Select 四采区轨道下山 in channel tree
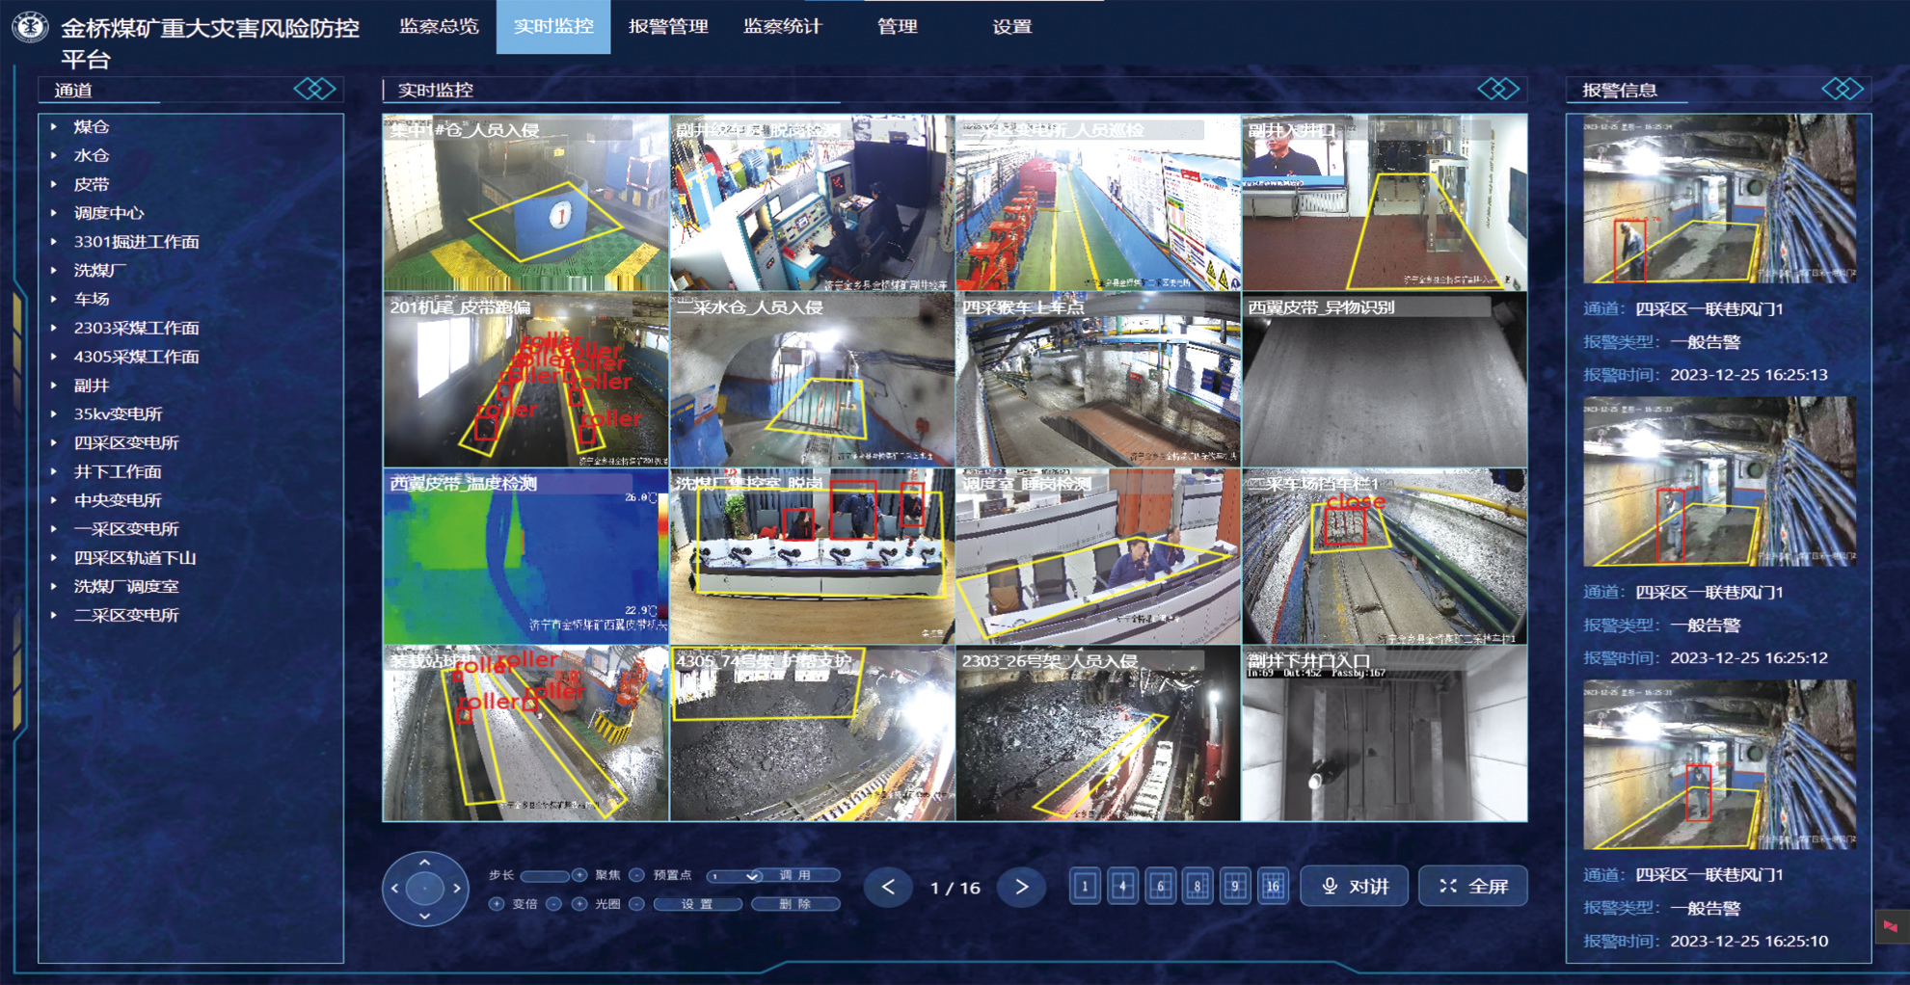Viewport: 1910px width, 985px height. point(135,558)
